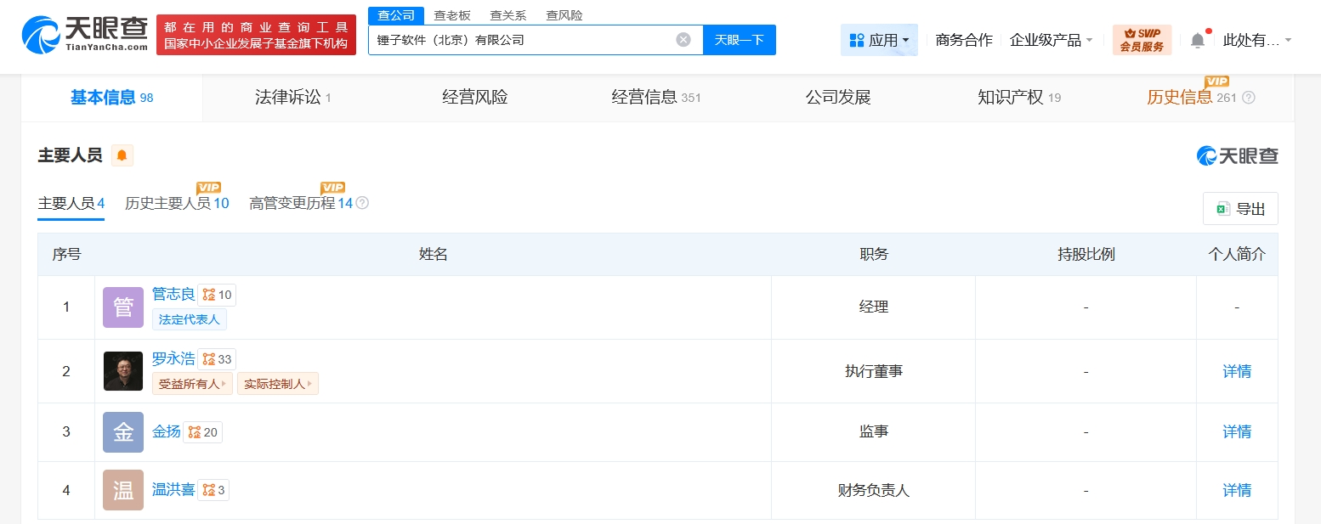Screen dimensions: 1321x524
Task: Click relation graph icon next to 管志良
Action: click(208, 295)
